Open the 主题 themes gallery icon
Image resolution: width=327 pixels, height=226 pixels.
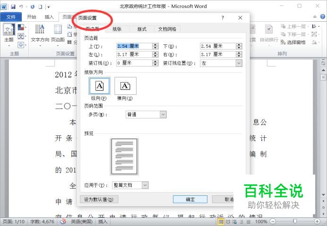[9, 29]
